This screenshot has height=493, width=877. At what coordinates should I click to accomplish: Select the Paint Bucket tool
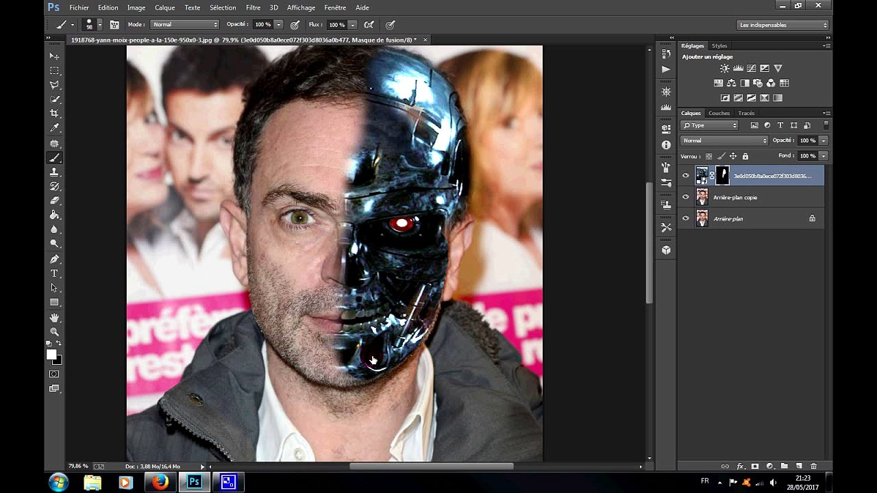coord(54,215)
